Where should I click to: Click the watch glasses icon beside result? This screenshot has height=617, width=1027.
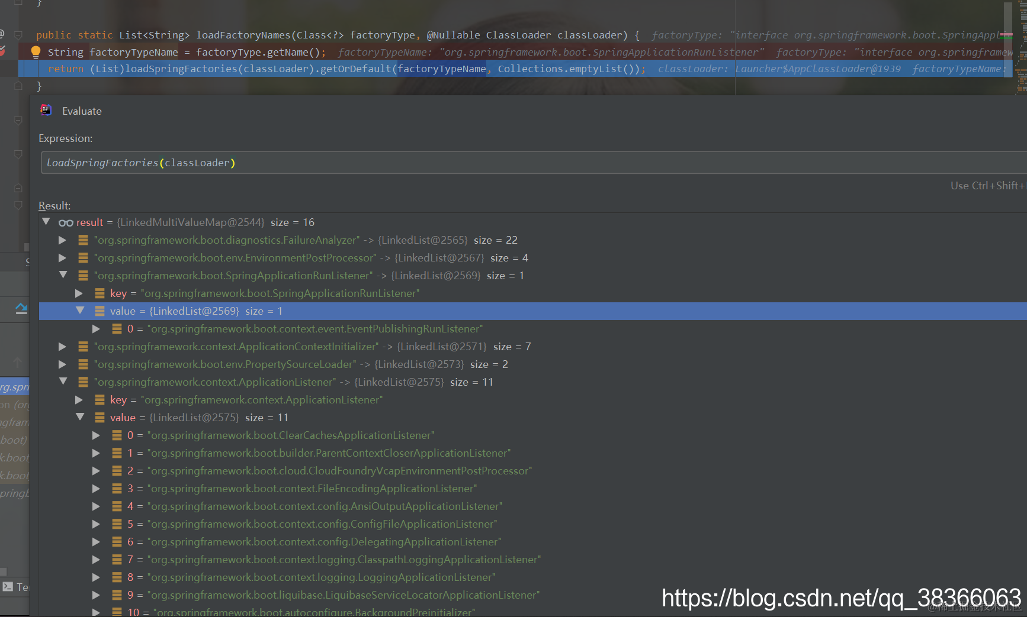(66, 223)
